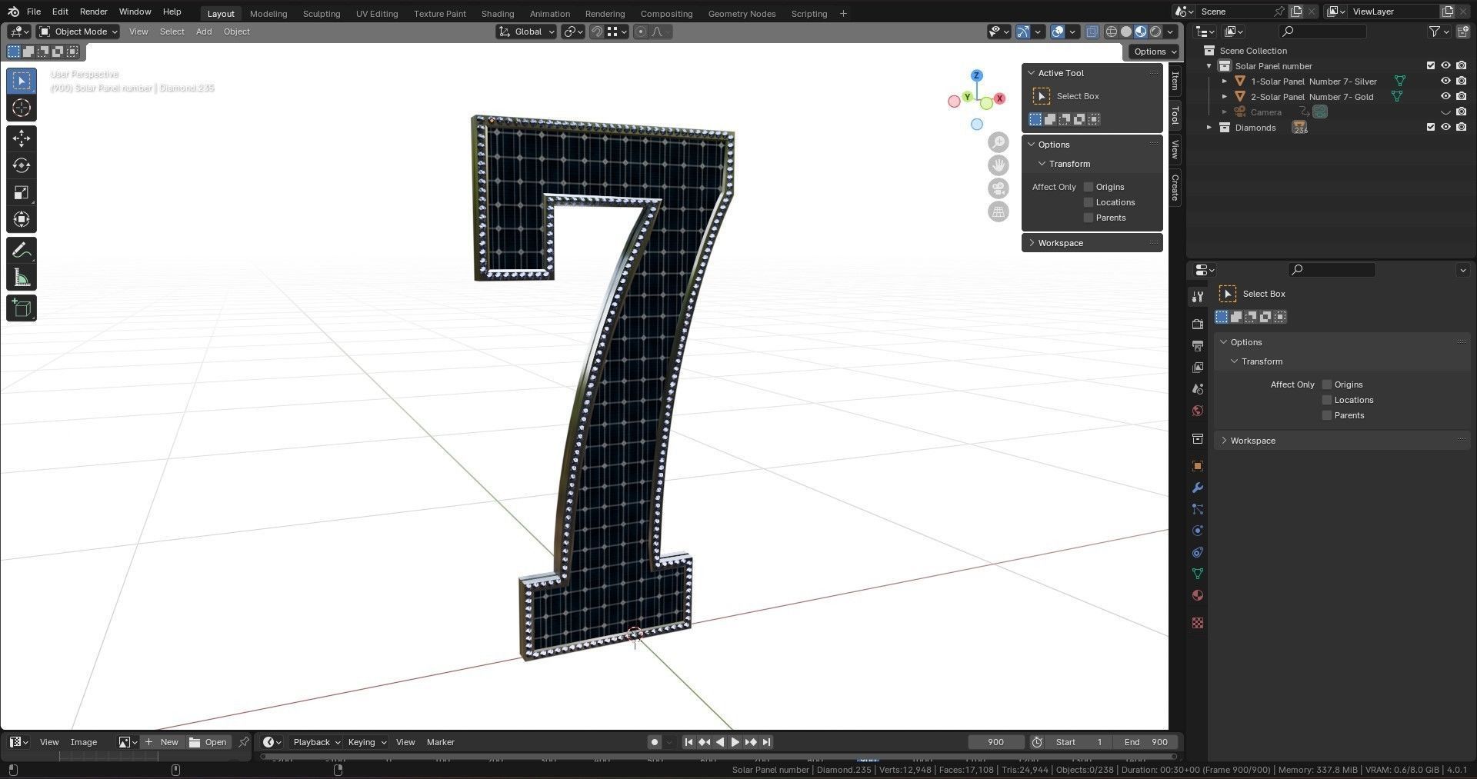This screenshot has width=1477, height=779.
Task: Open Texture properties checker icon
Action: [1197, 623]
